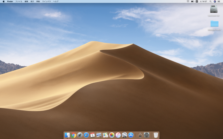The height and width of the screenshot is (139, 223).
Task: Launch iTunes music icon in Dock
Action: coord(118,135)
